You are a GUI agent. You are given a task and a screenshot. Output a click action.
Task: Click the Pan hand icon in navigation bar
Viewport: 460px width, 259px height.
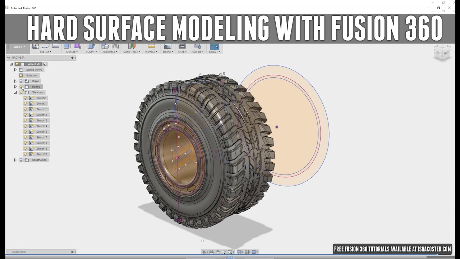pyautogui.click(x=218, y=252)
